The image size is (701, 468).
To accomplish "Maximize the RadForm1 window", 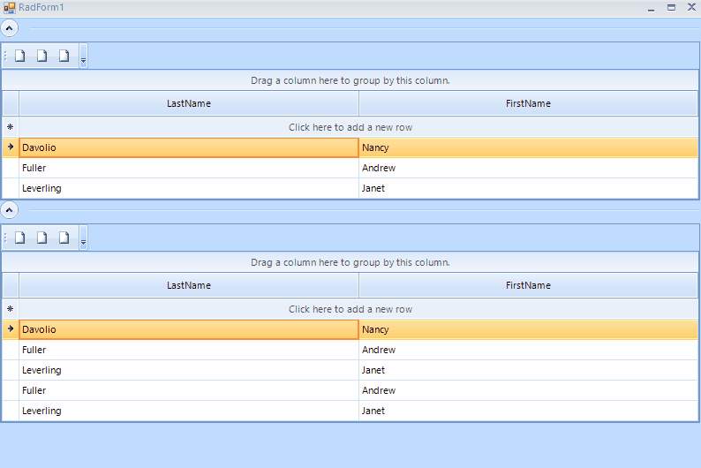I will click(x=671, y=7).
